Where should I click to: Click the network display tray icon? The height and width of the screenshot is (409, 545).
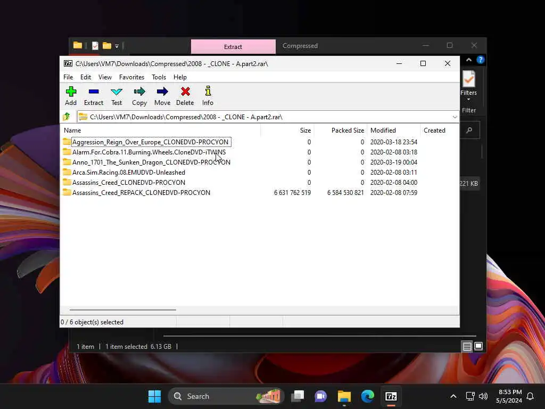tap(470, 396)
